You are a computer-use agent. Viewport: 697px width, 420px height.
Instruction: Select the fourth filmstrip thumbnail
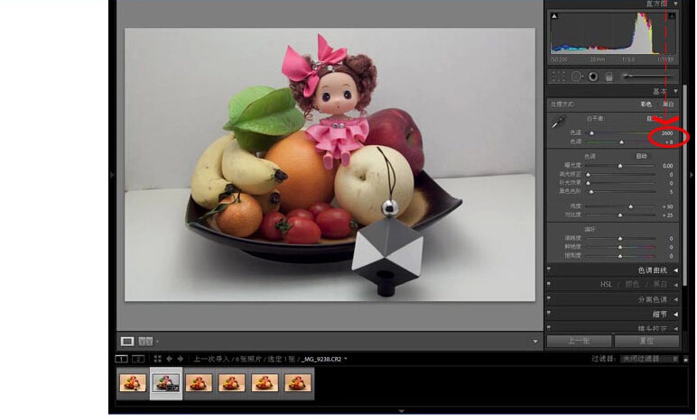232,383
